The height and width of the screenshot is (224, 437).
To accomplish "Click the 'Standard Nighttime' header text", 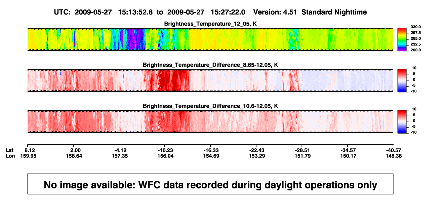I will 334,12.
